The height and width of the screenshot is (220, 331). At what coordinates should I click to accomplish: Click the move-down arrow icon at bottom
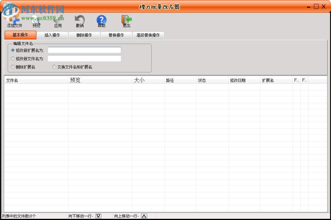tap(99, 216)
